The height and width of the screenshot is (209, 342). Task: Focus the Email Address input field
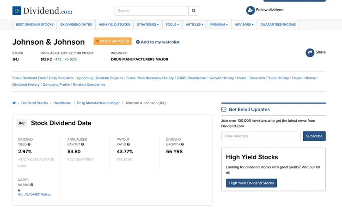pos(261,136)
